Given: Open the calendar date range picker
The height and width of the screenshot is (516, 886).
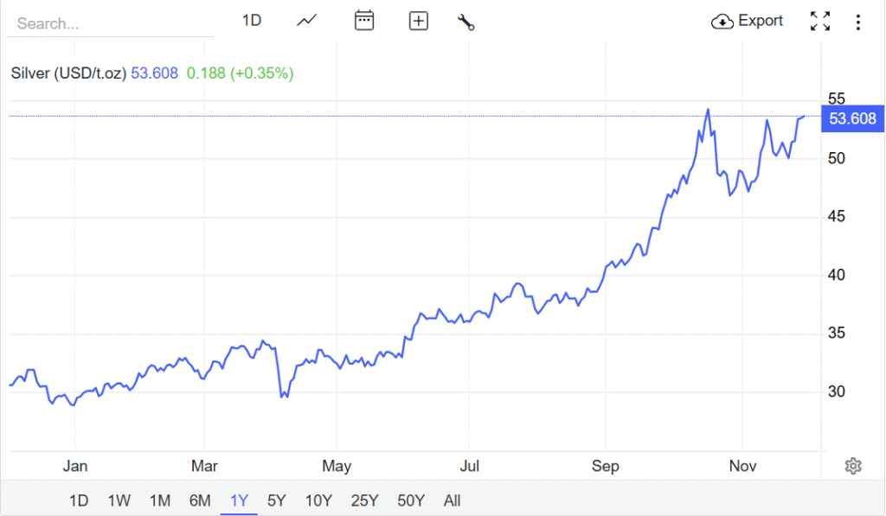Looking at the screenshot, I should coord(364,21).
